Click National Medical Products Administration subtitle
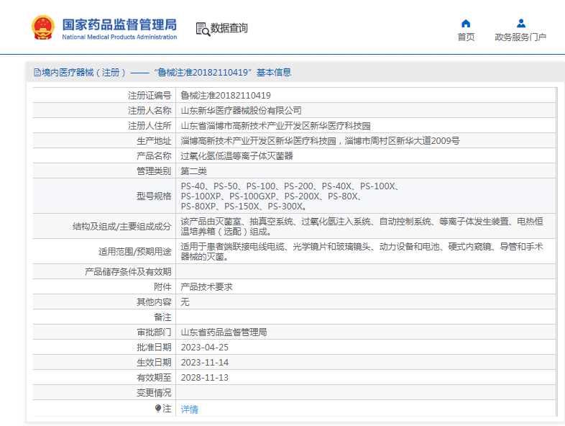Viewport: 565px width, 426px height. 119,37
